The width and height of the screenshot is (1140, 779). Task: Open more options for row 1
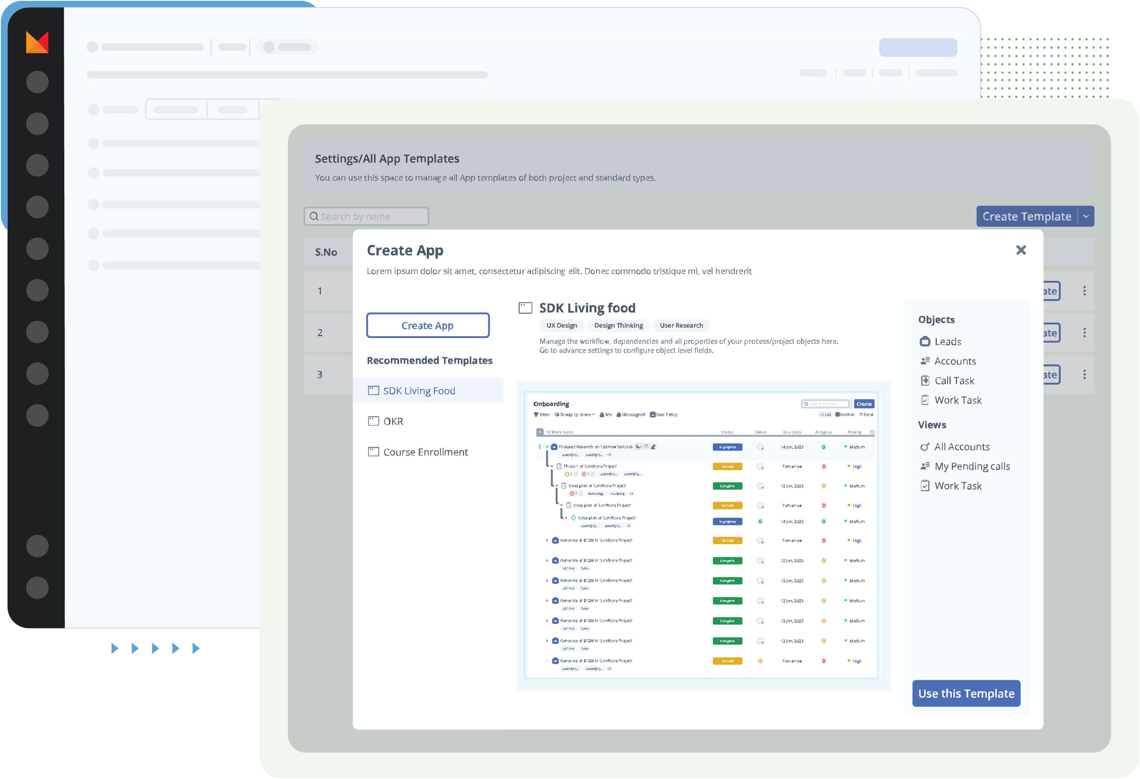pyautogui.click(x=1084, y=291)
